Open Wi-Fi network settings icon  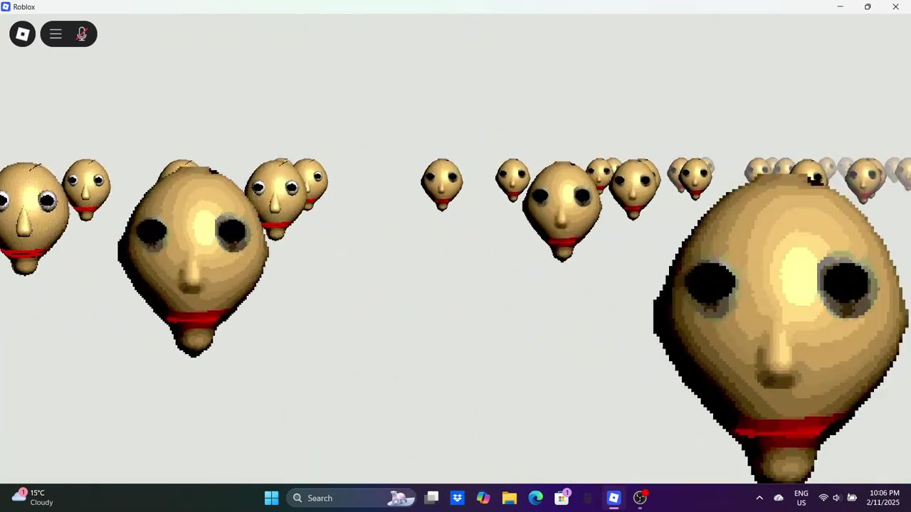pyautogui.click(x=823, y=498)
